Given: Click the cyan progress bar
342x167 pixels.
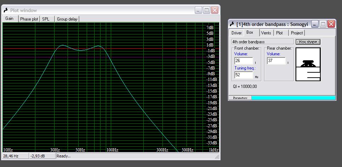Looking at the screenshot, I should click(x=293, y=98).
